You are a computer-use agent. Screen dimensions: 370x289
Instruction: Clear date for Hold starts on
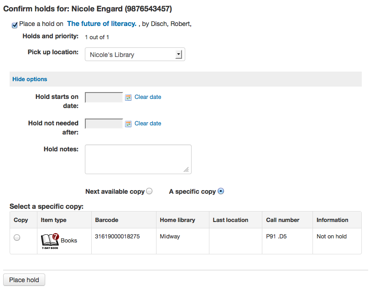148,97
